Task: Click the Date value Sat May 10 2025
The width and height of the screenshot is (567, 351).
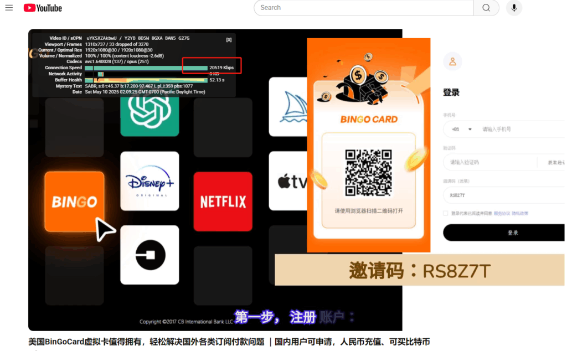Action: click(x=145, y=92)
